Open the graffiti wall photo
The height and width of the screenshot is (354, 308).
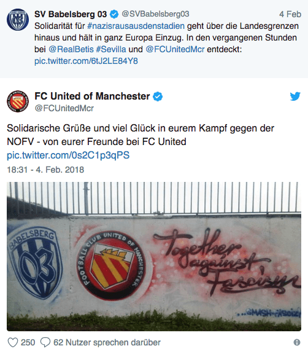pos(154,256)
